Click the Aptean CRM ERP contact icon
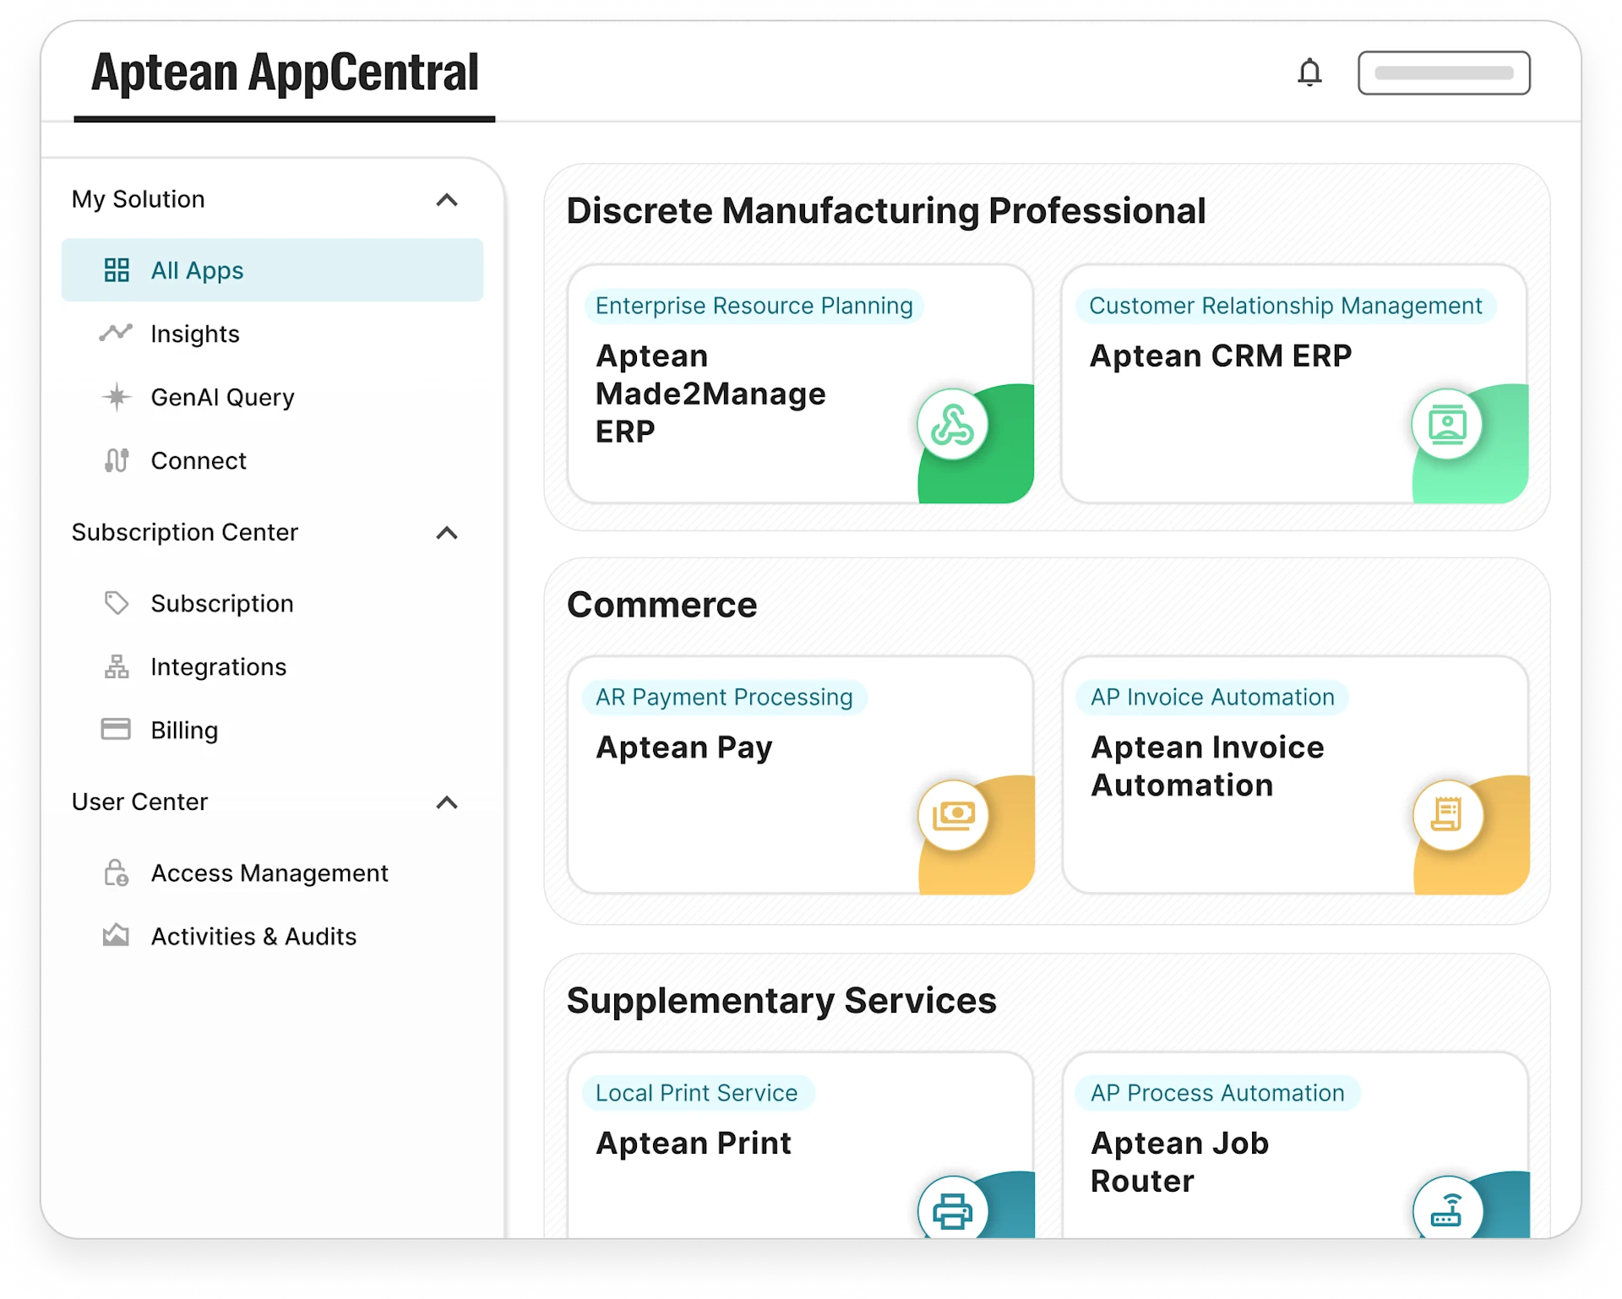1622x1299 pixels. tap(1447, 425)
